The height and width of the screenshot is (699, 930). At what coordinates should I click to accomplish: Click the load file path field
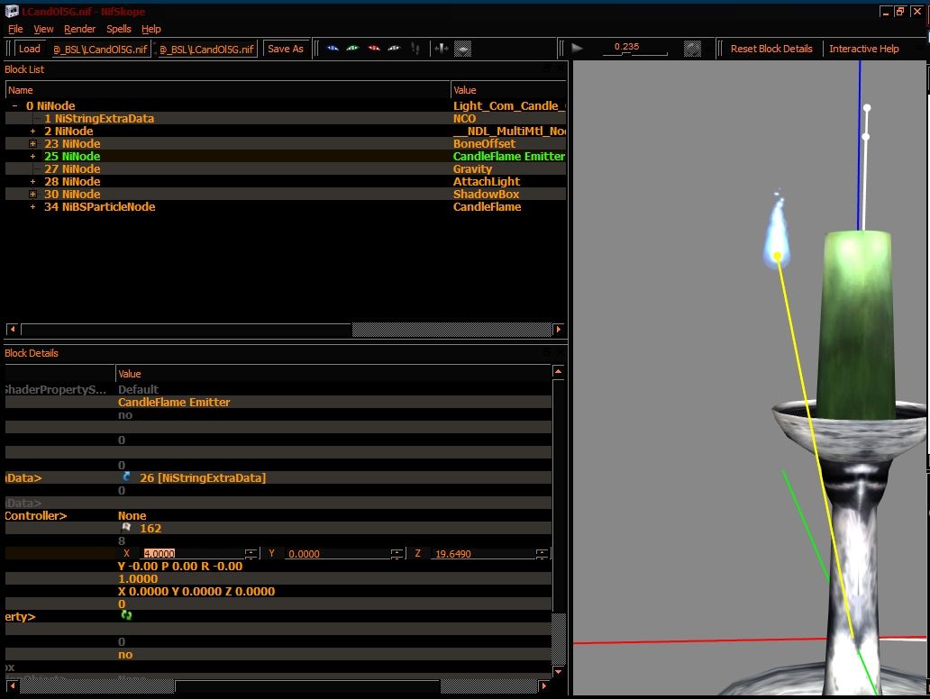click(x=100, y=50)
